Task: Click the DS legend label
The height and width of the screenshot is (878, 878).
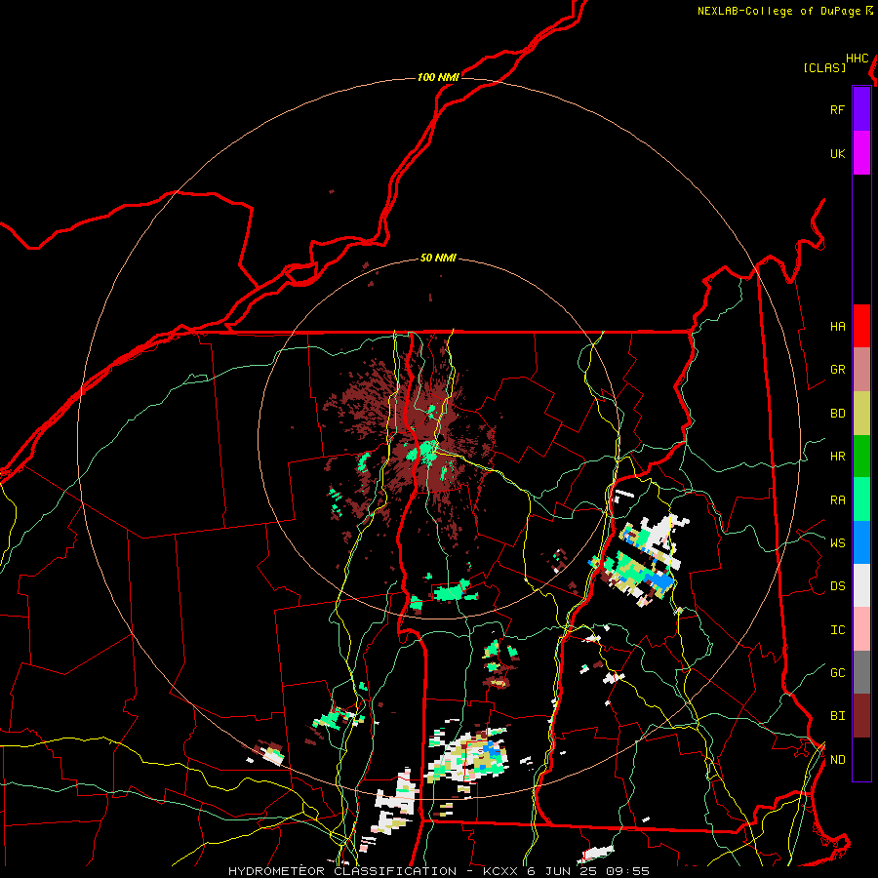Action: coord(837,586)
